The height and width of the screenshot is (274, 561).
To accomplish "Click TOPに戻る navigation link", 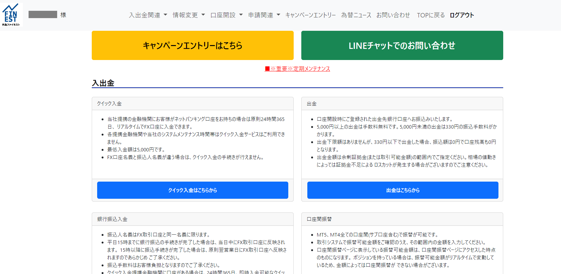I will [x=431, y=15].
